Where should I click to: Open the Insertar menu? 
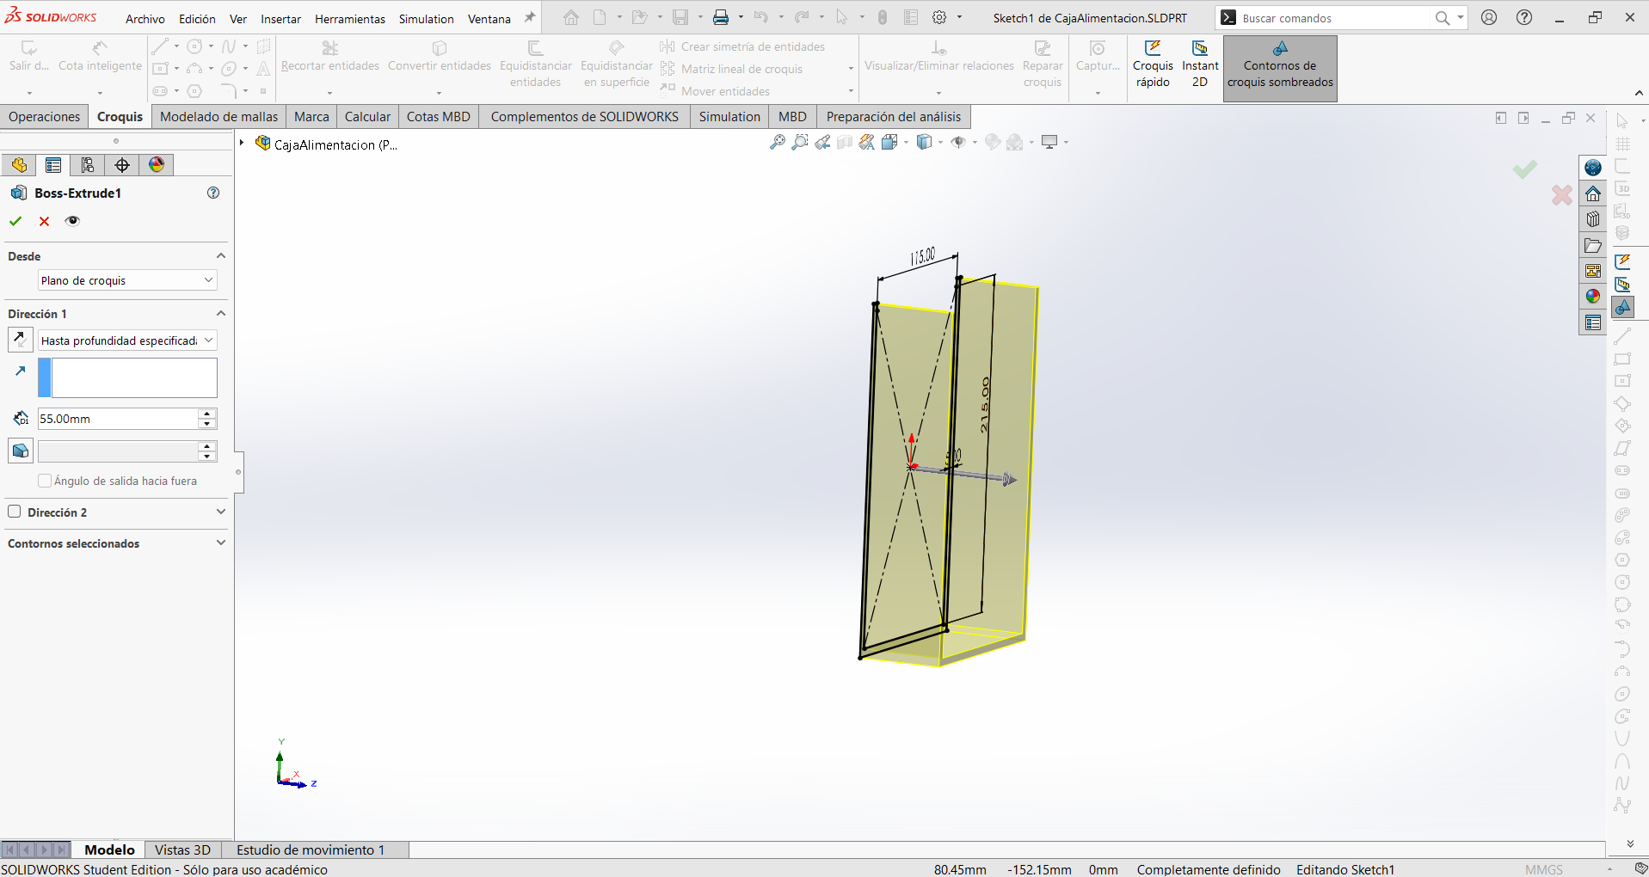coord(280,19)
